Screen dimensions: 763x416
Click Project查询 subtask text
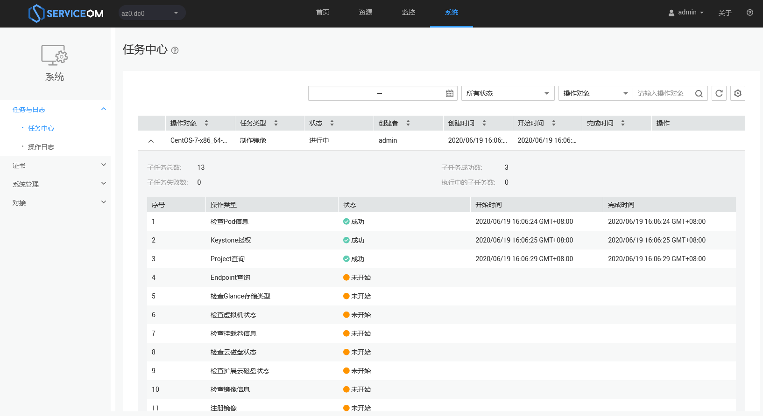(227, 259)
